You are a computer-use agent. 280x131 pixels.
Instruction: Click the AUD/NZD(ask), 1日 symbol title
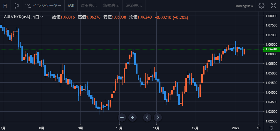[21, 17]
